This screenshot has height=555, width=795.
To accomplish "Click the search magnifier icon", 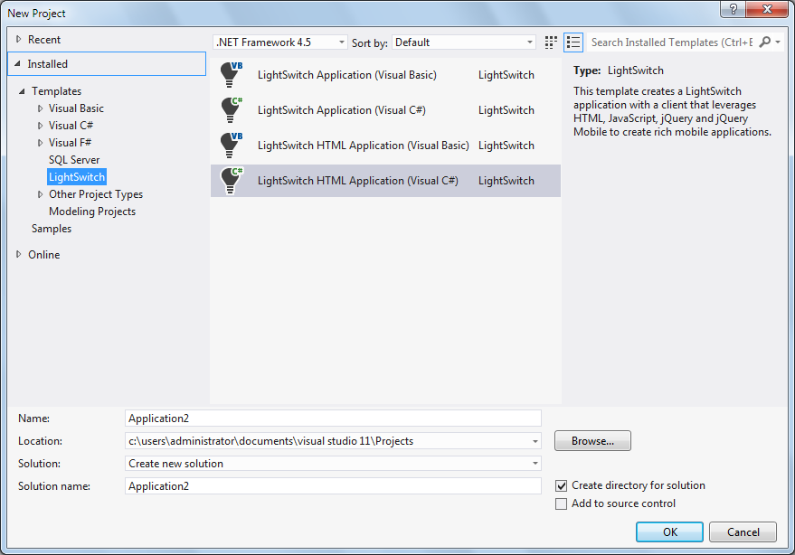I will (x=764, y=42).
